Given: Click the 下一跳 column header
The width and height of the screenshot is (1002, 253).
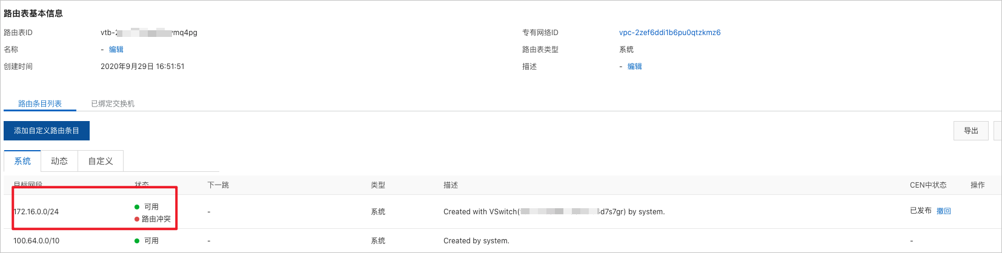Looking at the screenshot, I should coord(218,185).
